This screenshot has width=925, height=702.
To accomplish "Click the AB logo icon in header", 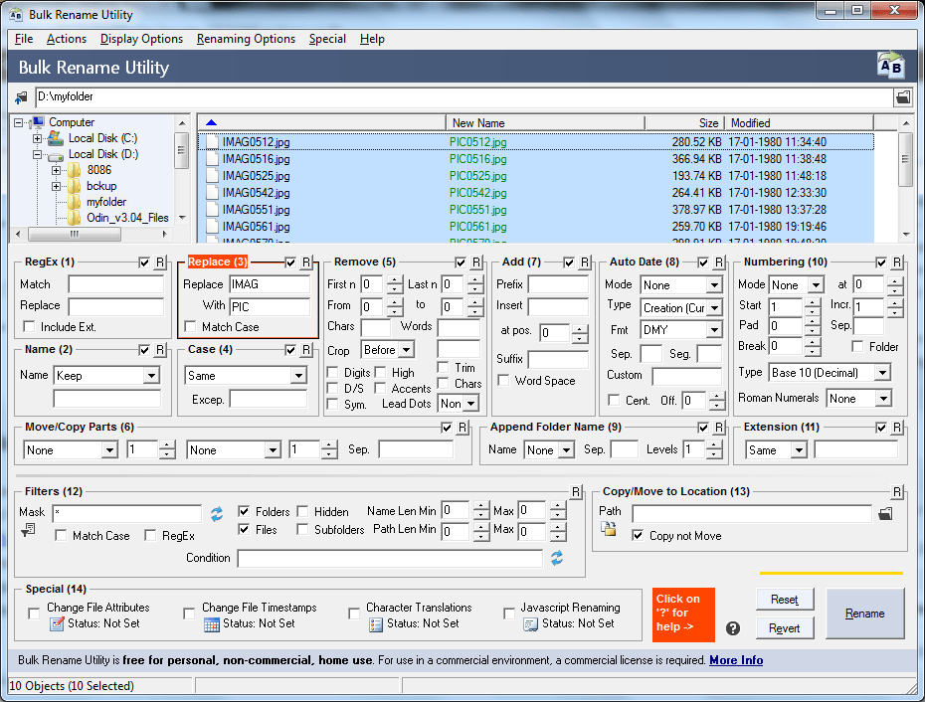I will pos(890,66).
